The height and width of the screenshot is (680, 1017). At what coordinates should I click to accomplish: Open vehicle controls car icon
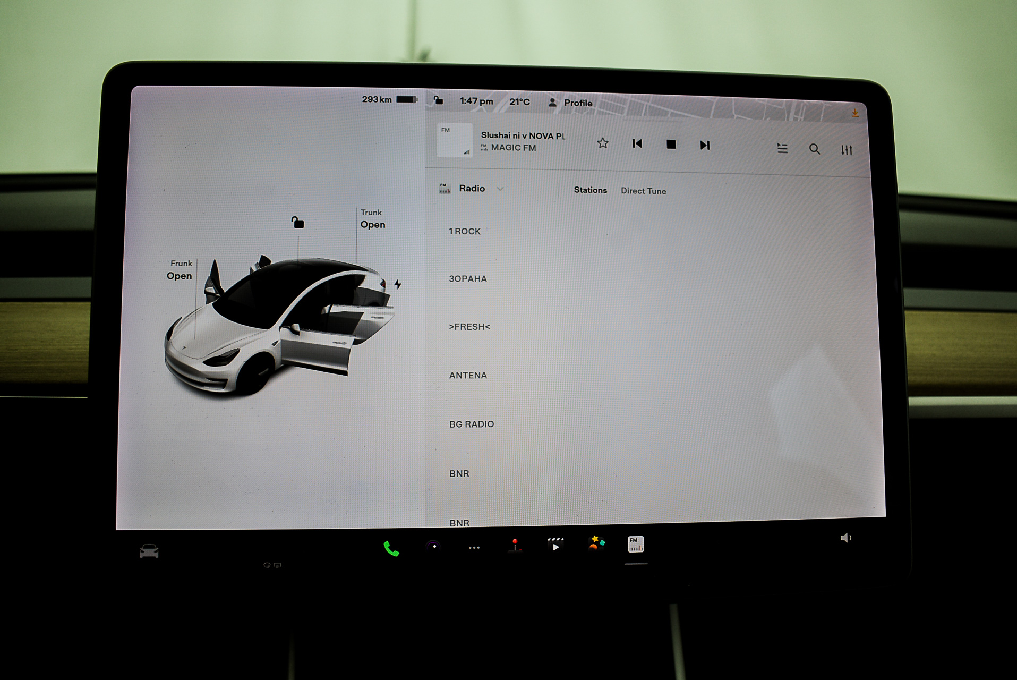click(149, 551)
